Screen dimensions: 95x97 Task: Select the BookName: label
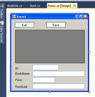point(23,74)
